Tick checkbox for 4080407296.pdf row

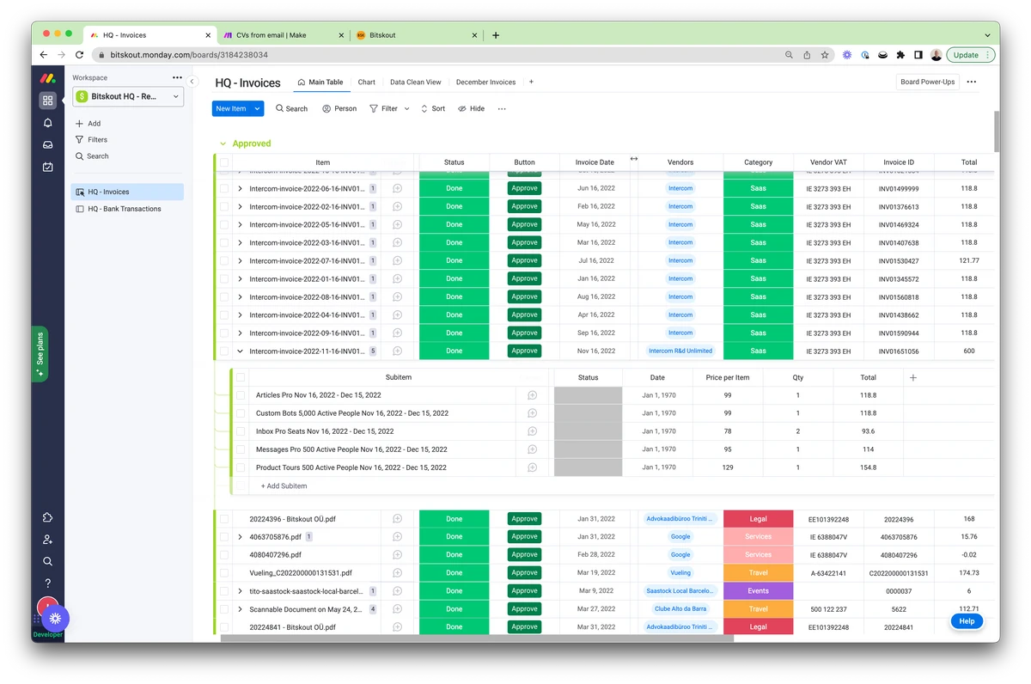click(224, 555)
